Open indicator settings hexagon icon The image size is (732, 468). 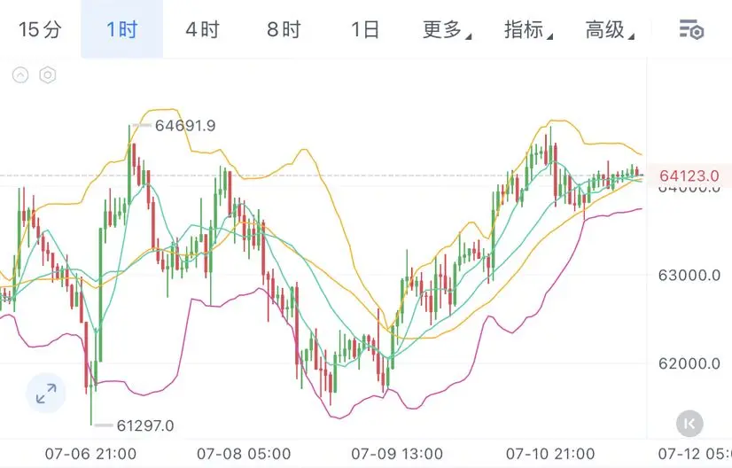[x=48, y=74]
